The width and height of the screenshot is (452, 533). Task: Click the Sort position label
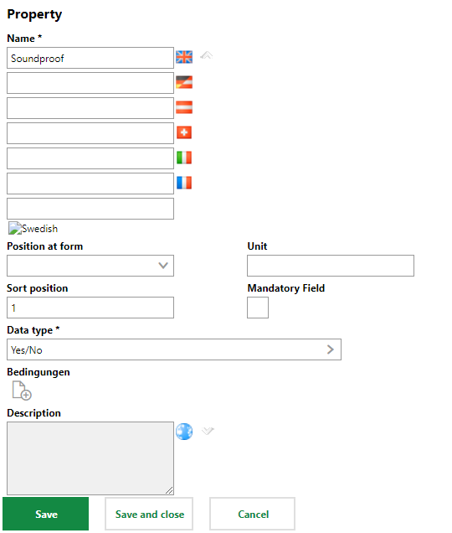coord(38,288)
